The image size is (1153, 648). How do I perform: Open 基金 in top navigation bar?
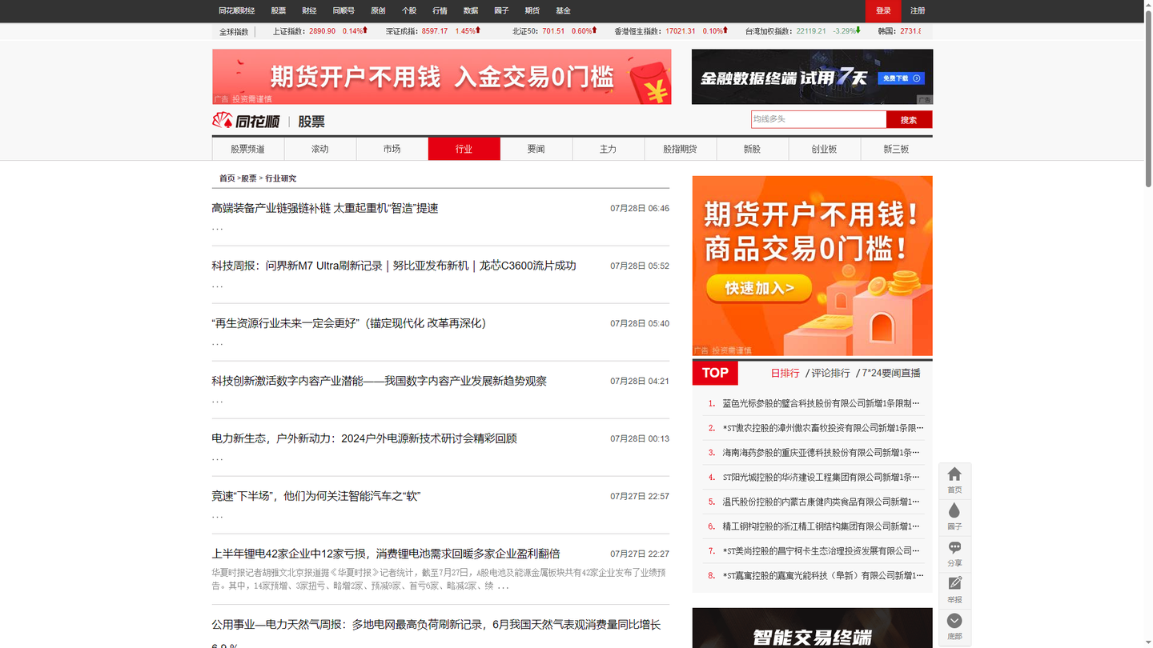[564, 11]
